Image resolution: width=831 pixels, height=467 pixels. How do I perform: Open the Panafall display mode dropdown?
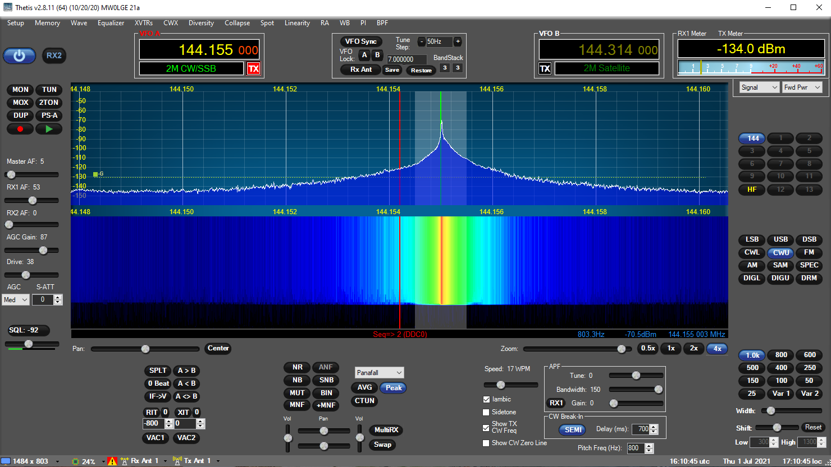(380, 373)
